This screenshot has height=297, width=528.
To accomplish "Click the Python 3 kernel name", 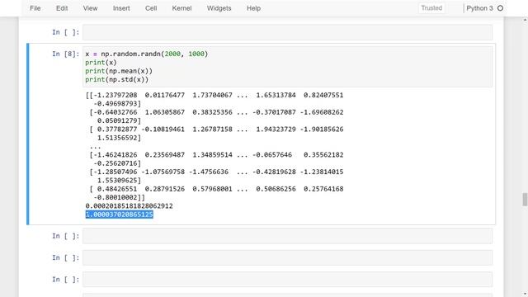I will [x=479, y=8].
